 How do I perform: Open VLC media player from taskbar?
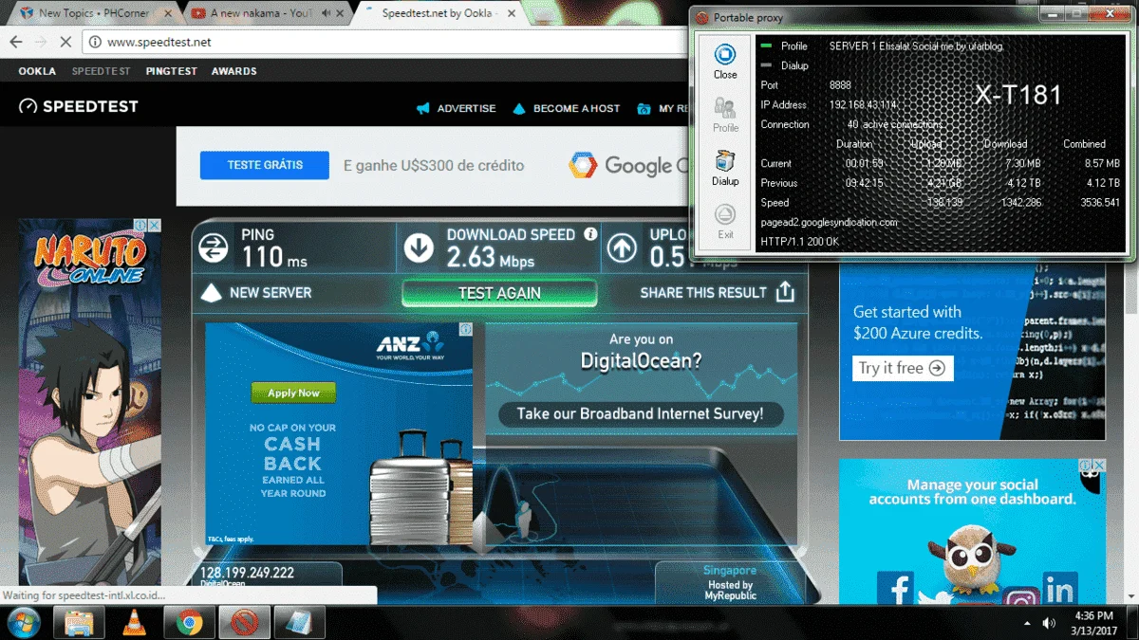click(135, 623)
